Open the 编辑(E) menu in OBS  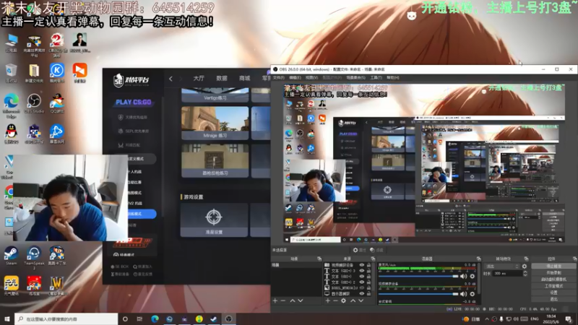pyautogui.click(x=295, y=78)
